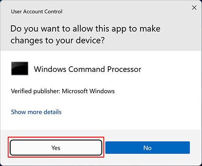The height and width of the screenshot is (166, 202).
Task: Select the Verified publisher label
Action: 35,91
